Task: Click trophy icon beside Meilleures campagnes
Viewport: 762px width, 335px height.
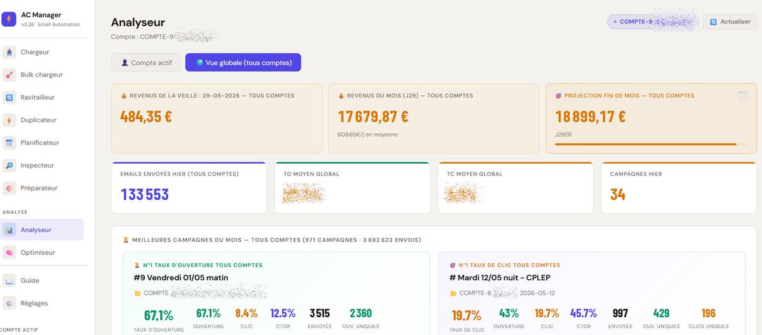Action: pos(126,240)
